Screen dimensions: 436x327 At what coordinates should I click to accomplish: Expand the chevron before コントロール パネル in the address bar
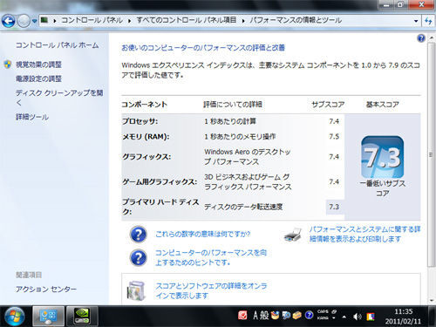[55, 21]
